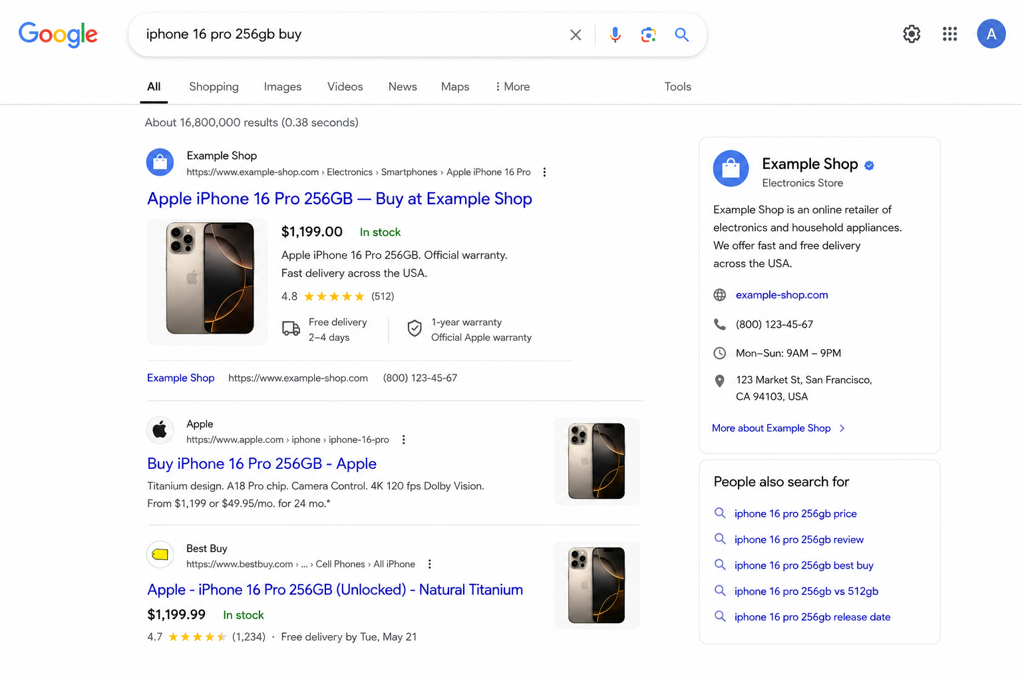Screen dimensions: 1022x681
Task: Switch to the Images tab
Action: (x=283, y=86)
